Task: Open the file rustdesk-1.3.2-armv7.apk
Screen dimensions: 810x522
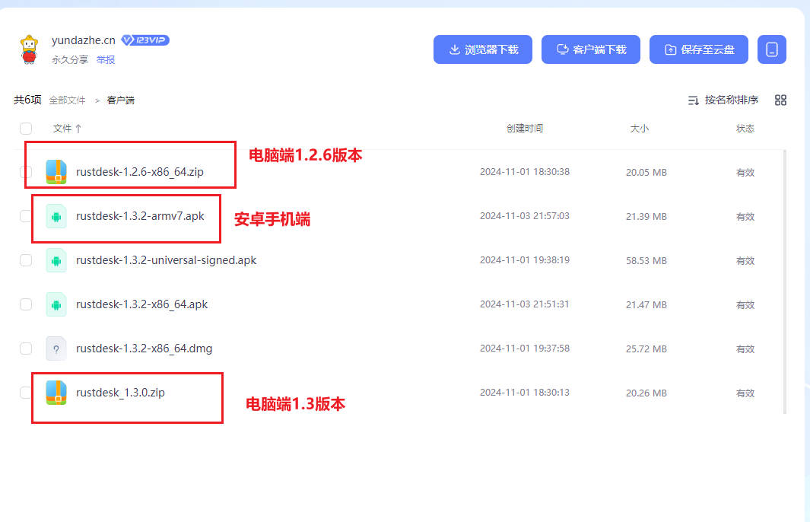Action: (140, 216)
